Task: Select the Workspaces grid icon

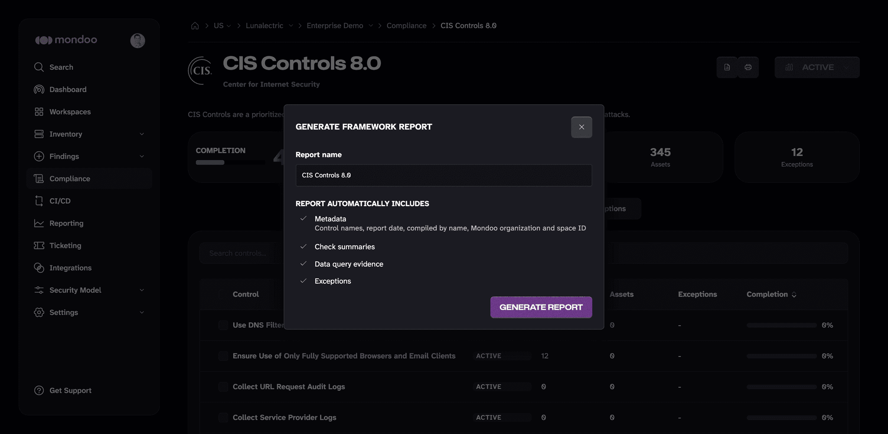Action: tap(39, 112)
